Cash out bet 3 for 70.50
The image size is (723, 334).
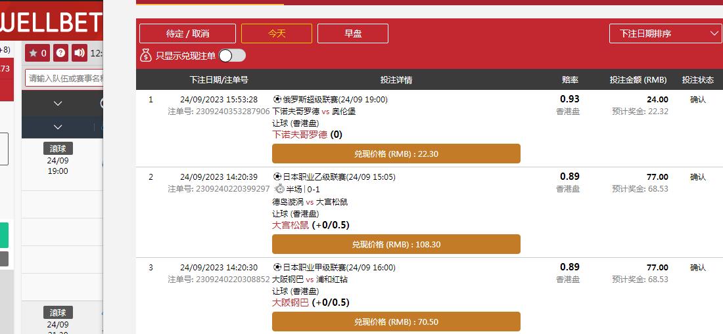click(x=396, y=322)
